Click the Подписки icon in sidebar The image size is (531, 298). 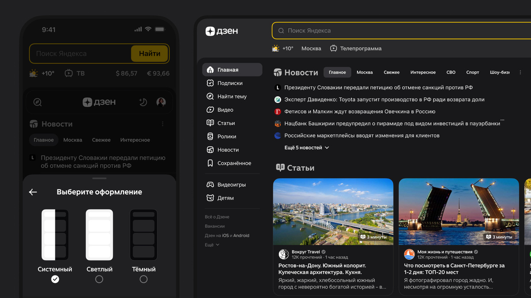click(210, 83)
